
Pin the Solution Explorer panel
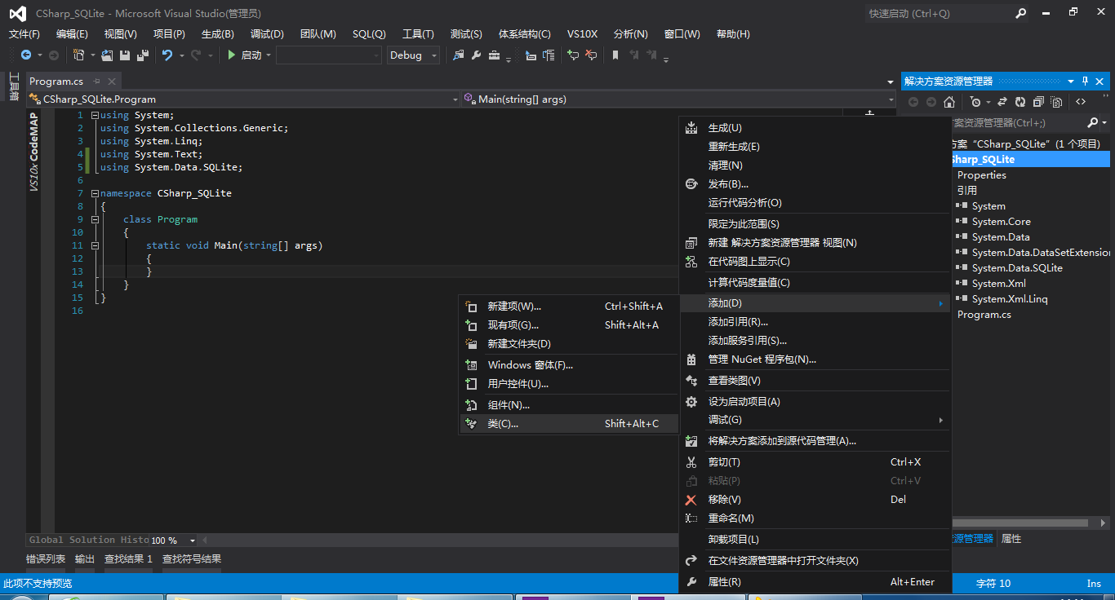click(x=1083, y=81)
